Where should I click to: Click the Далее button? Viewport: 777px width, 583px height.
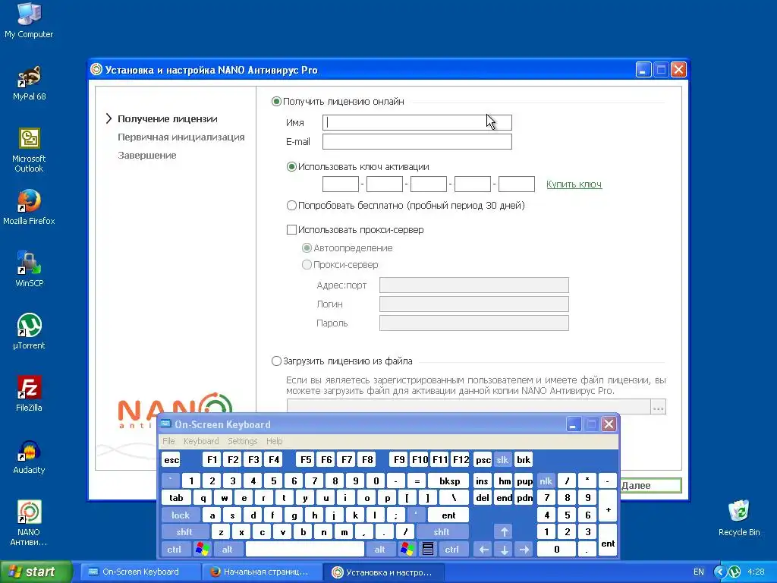click(650, 485)
